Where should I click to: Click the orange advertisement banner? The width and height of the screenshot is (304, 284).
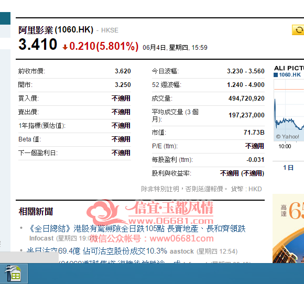click(x=288, y=228)
